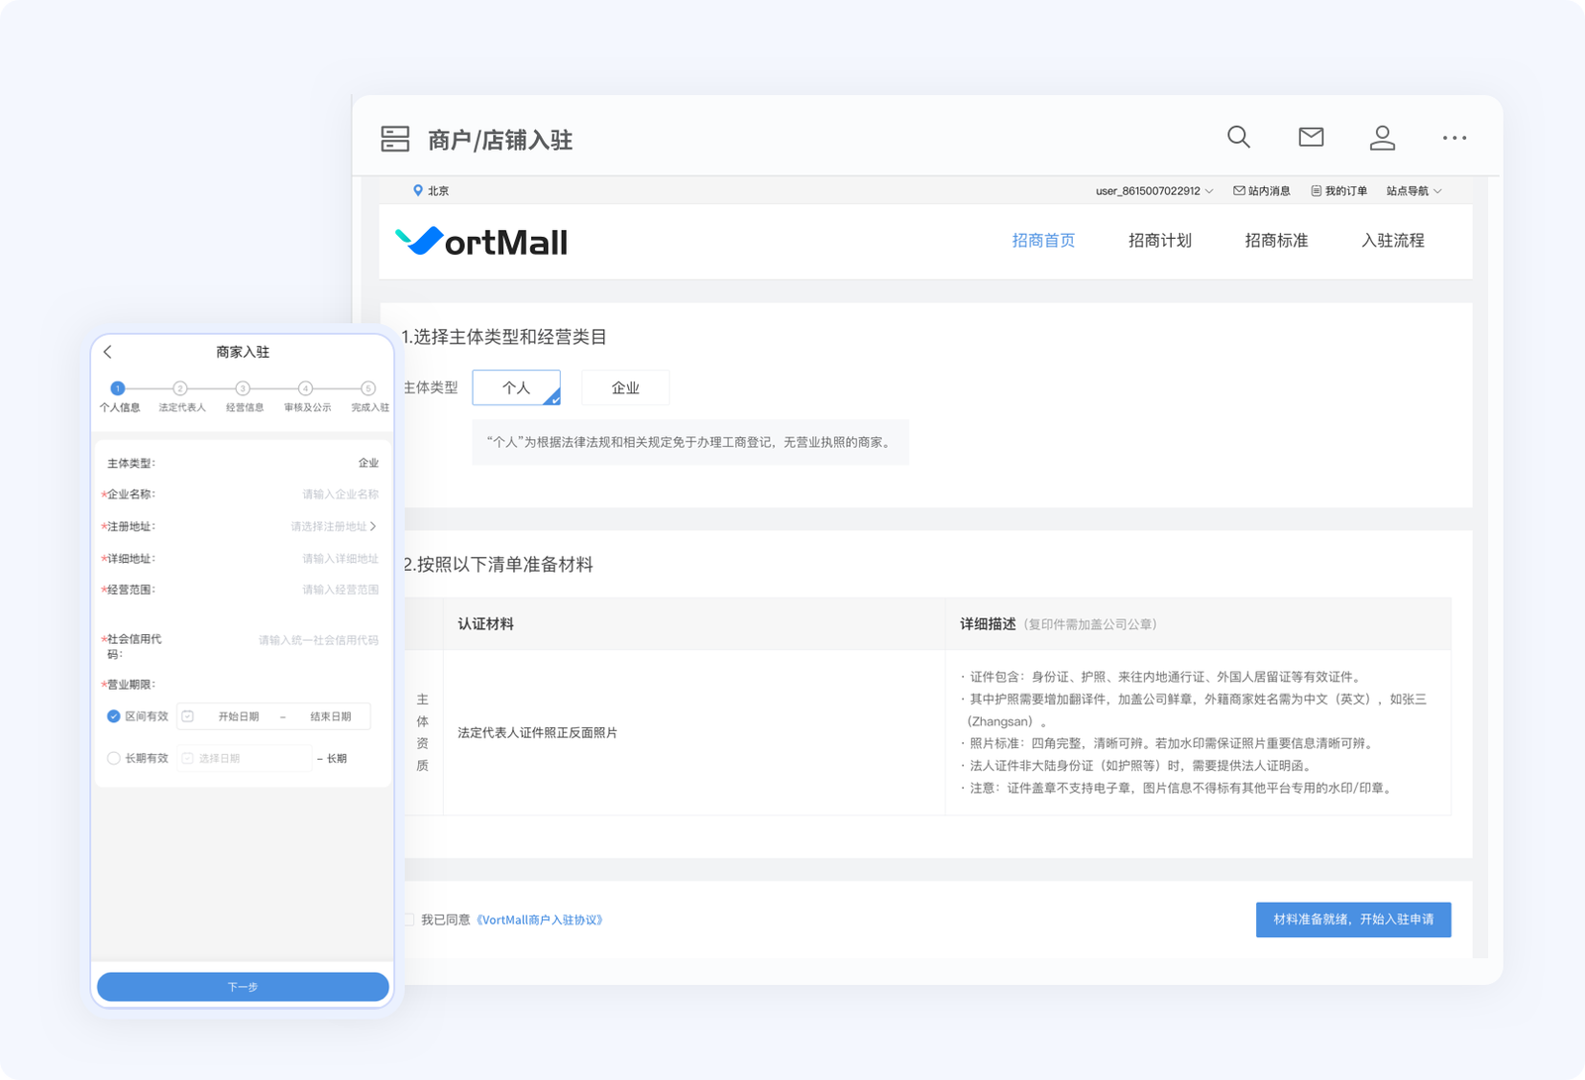This screenshot has height=1080, width=1585.
Task: Tap the back arrow in mobile merchant form
Action: (108, 352)
